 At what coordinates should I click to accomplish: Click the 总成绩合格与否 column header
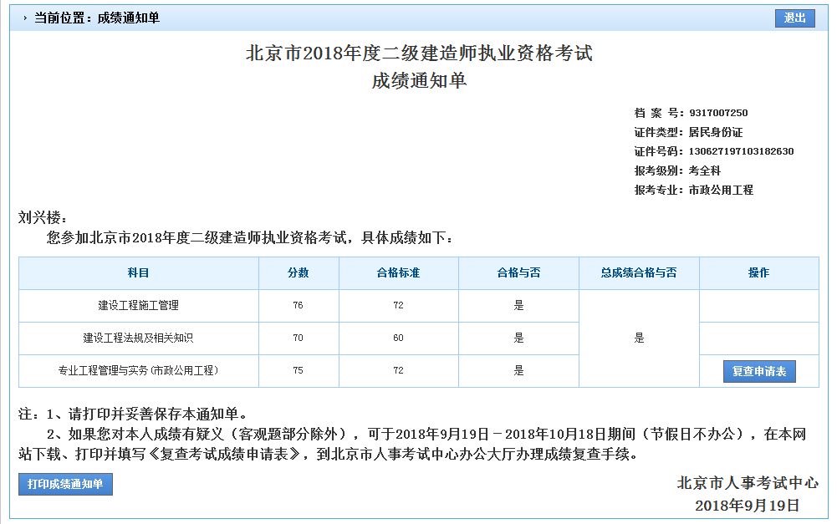(639, 273)
